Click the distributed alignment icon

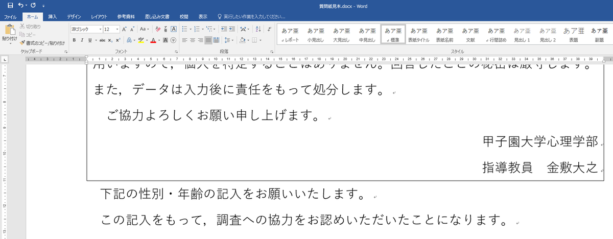click(216, 40)
